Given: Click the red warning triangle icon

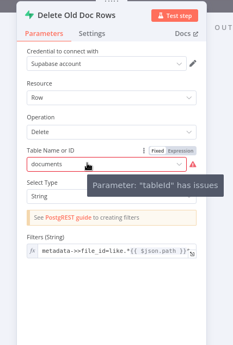Looking at the screenshot, I should coord(193,165).
